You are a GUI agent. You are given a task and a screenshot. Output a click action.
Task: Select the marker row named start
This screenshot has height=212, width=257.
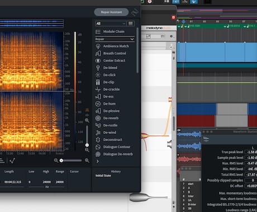[x=191, y=184]
